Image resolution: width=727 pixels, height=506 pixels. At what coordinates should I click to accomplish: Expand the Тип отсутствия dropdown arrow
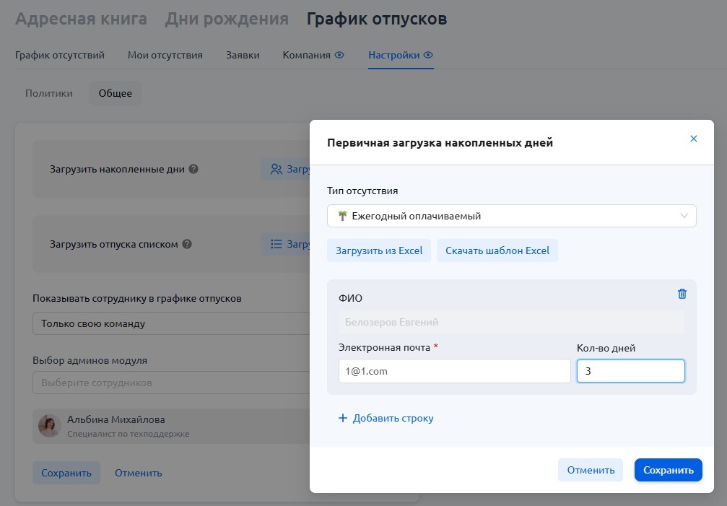684,216
